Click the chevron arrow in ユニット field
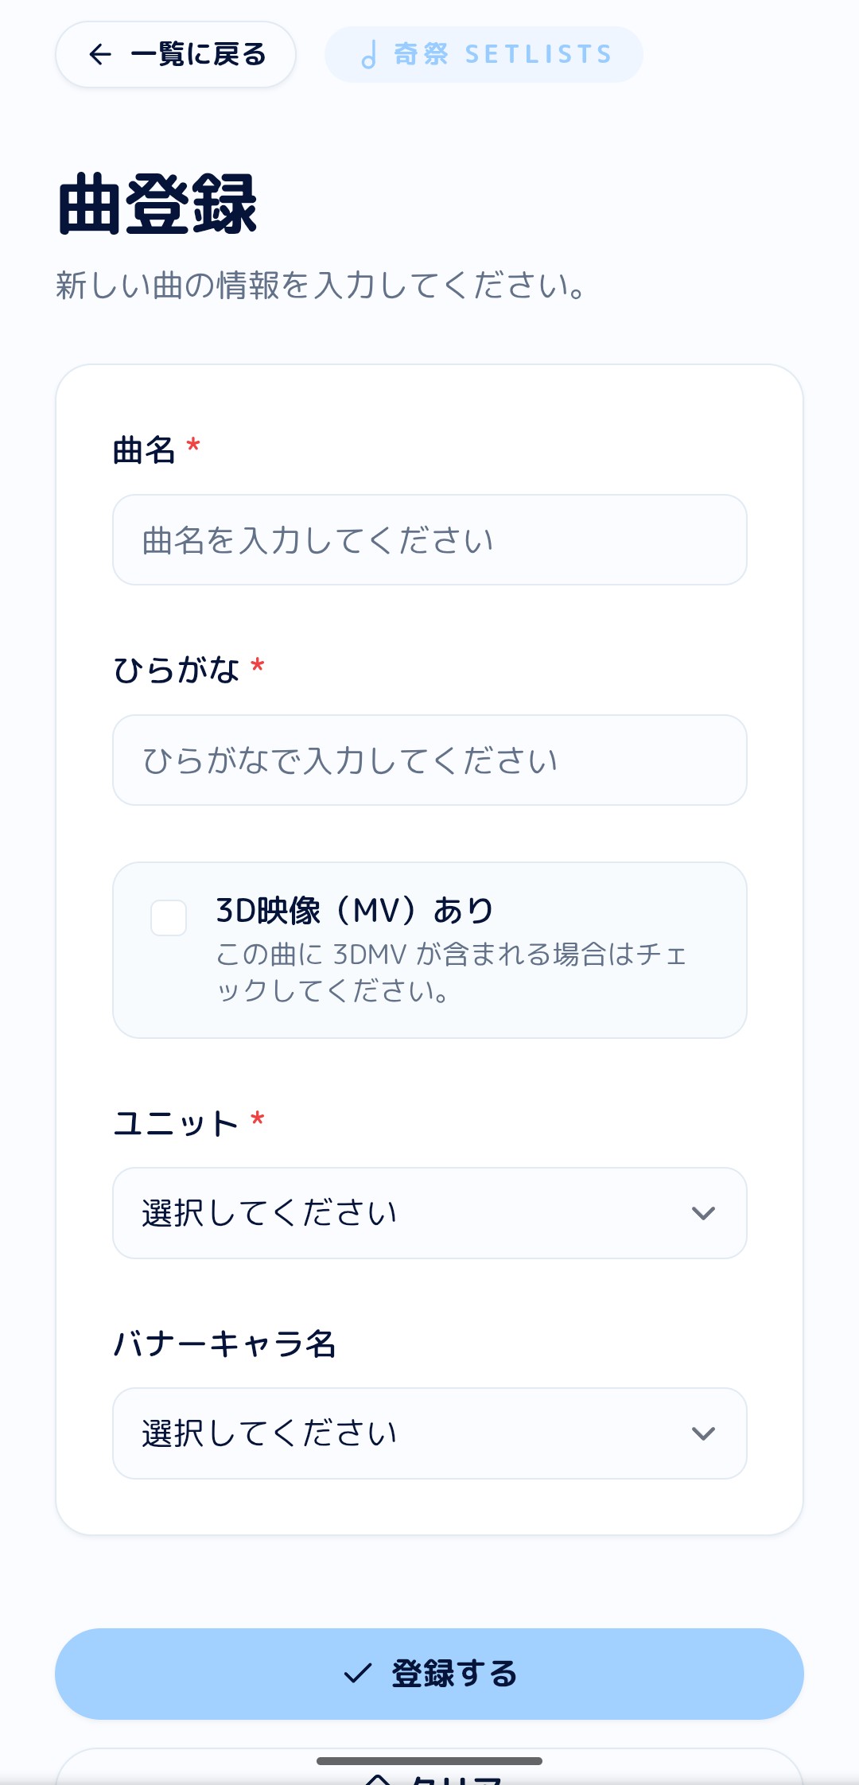The height and width of the screenshot is (1785, 859). coord(703,1213)
